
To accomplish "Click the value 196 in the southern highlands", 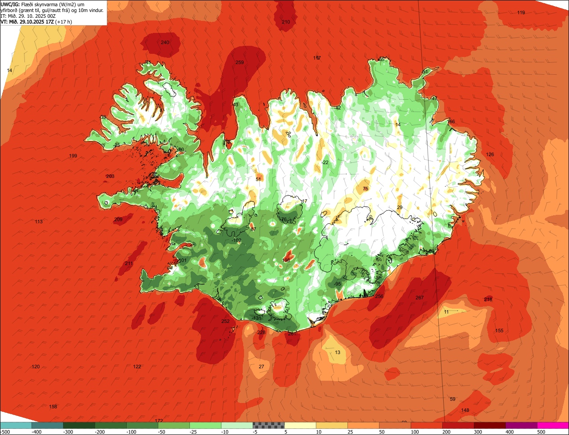I will (286, 260).
